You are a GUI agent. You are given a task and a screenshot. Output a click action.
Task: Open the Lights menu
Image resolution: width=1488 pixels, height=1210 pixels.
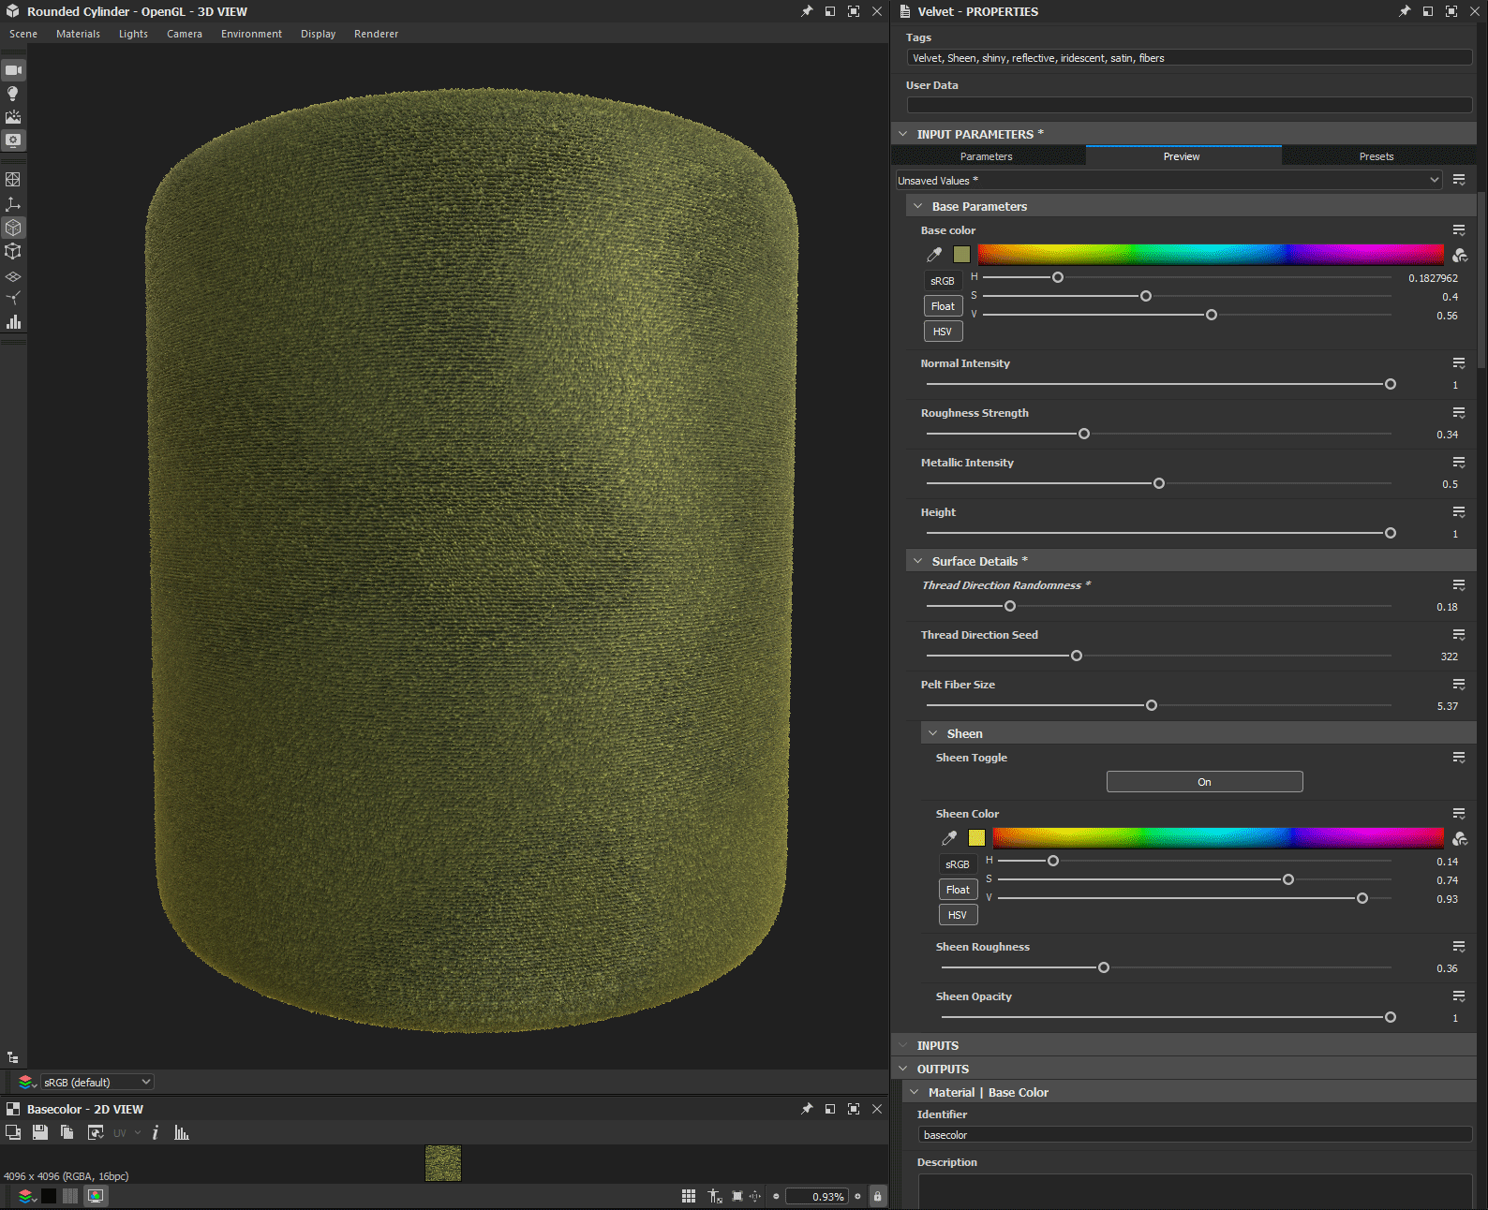pyautogui.click(x=133, y=34)
